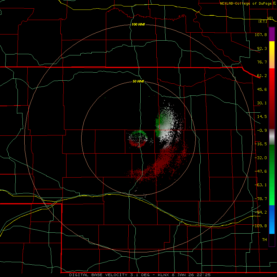The height and width of the screenshot is (277, 277).
Task: Click the VEL label above the color scale
Action: pos(270,18)
